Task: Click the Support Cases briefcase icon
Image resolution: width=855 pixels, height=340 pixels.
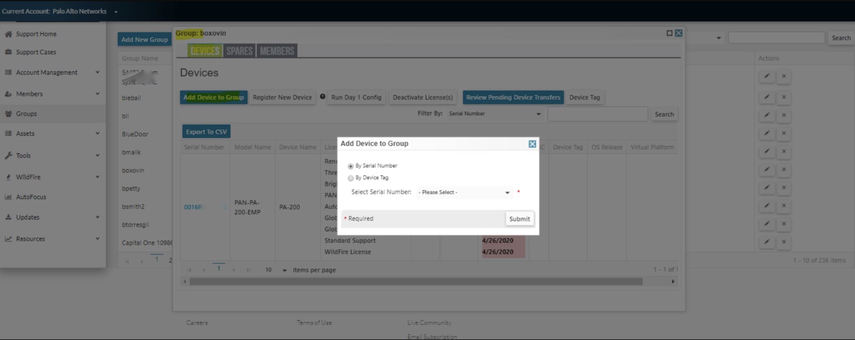Action: pos(9,52)
